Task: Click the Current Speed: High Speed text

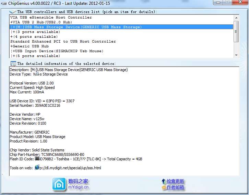Action: point(32,88)
